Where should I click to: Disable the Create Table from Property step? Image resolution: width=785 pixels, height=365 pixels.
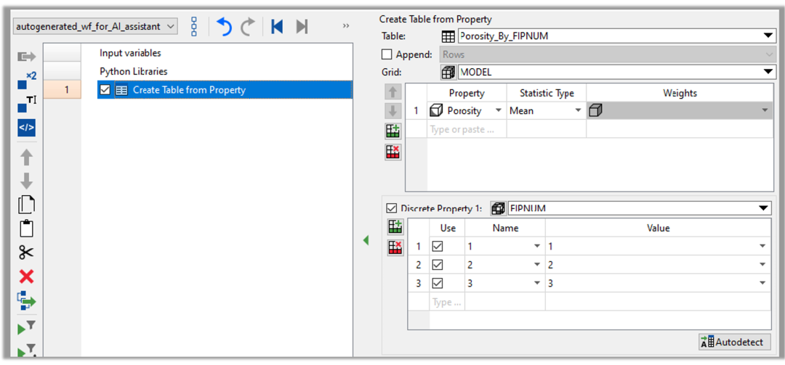tap(105, 90)
